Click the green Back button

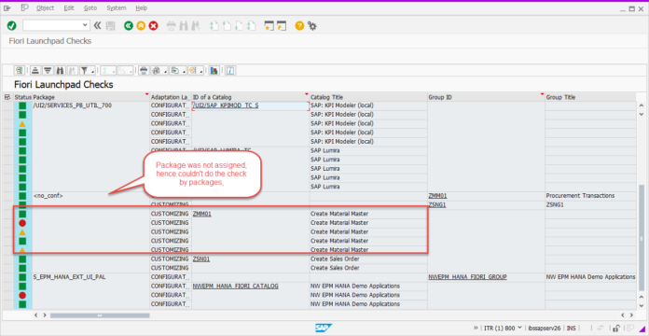point(129,26)
